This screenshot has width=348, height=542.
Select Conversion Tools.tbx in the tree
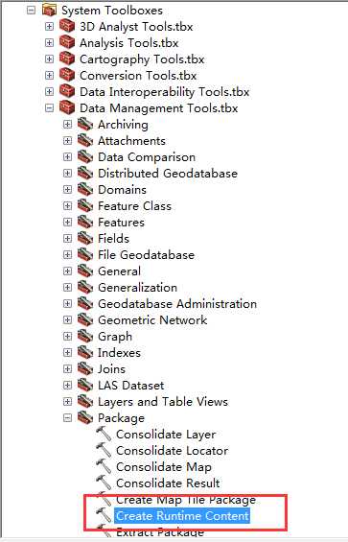(138, 76)
